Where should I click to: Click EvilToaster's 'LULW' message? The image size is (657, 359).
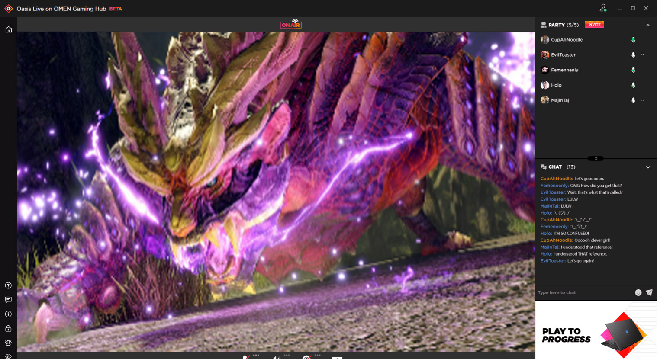573,199
